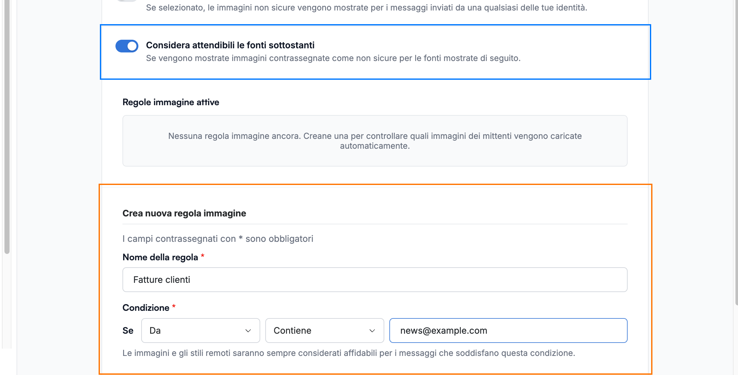This screenshot has height=375, width=738.
Task: Click the left vertical scrollbar thumb
Action: [x=7, y=127]
